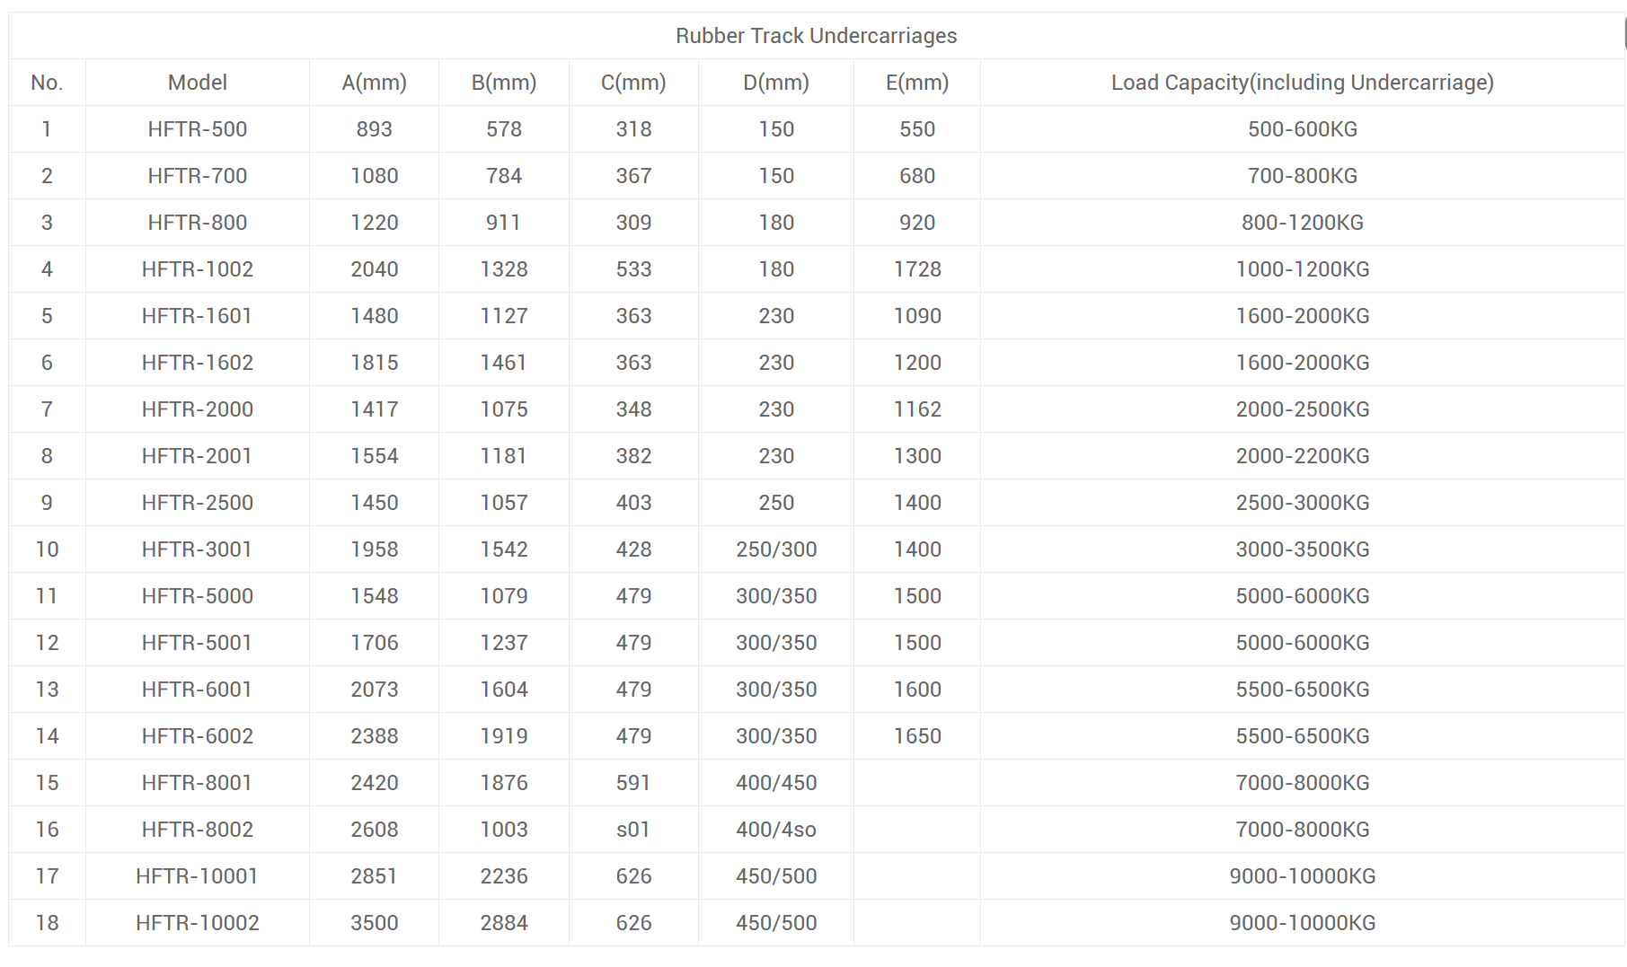Select A(mm) value 3500
The height and width of the screenshot is (967, 1627).
coord(375,923)
